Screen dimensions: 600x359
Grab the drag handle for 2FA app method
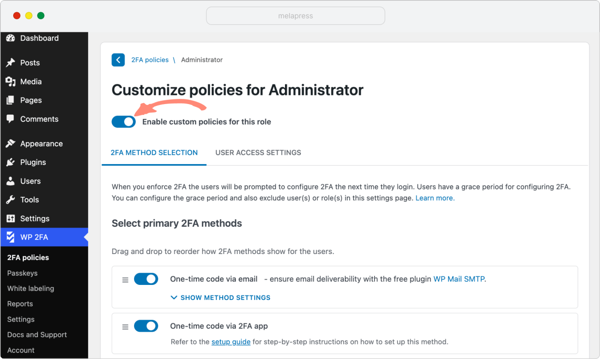125,327
